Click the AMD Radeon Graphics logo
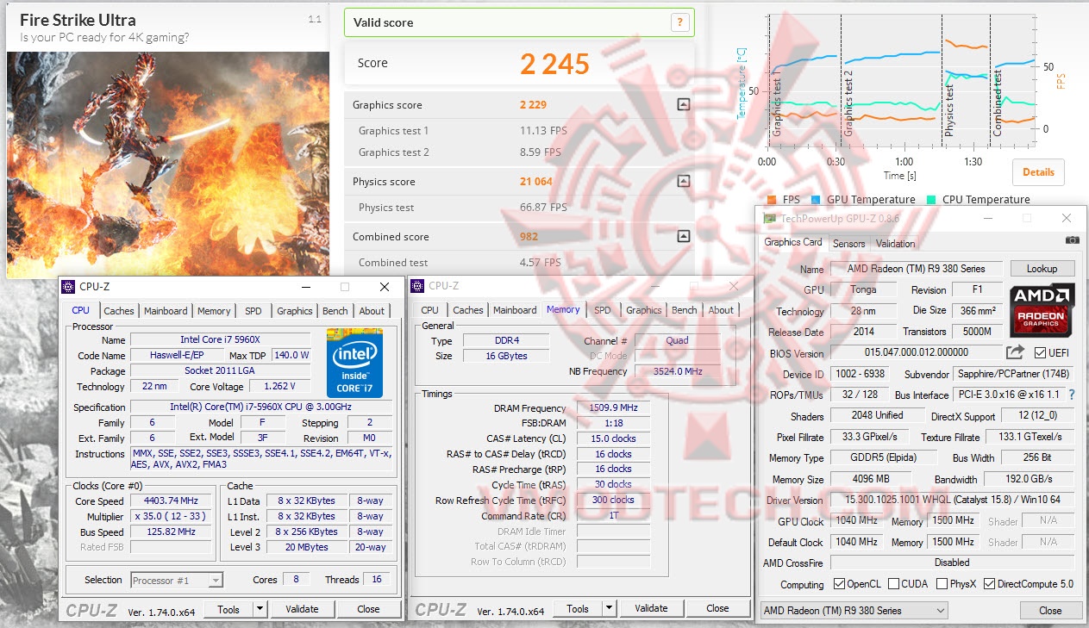Image resolution: width=1089 pixels, height=628 pixels. [x=1042, y=311]
